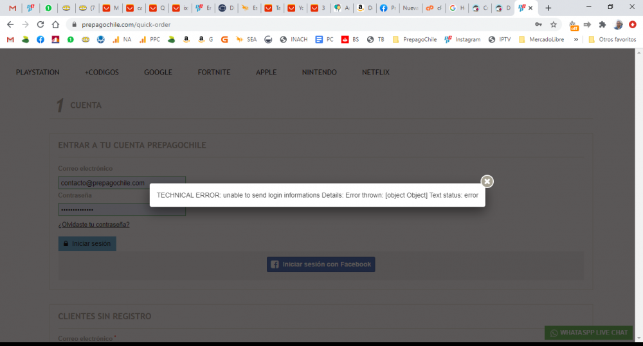Open the GOOGLE menu
Viewport: 643px width, 346px height.
point(158,73)
